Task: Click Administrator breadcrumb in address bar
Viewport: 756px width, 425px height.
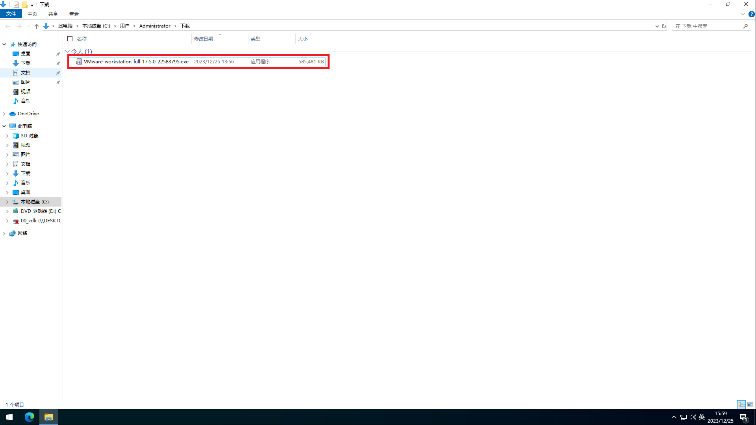Action: pos(155,26)
